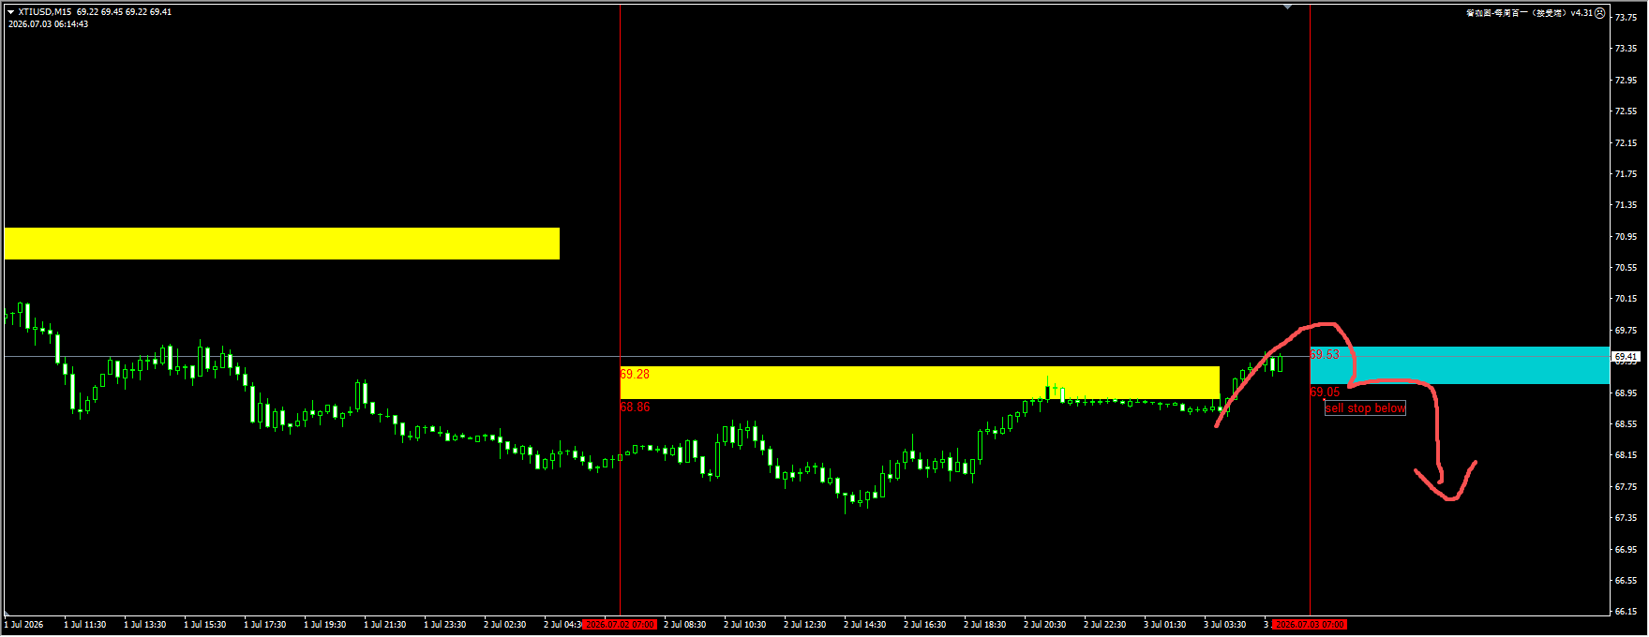Click the red 68.86 price label

tap(635, 407)
